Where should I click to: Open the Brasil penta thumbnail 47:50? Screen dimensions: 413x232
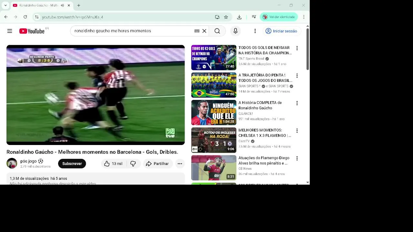pos(214,85)
